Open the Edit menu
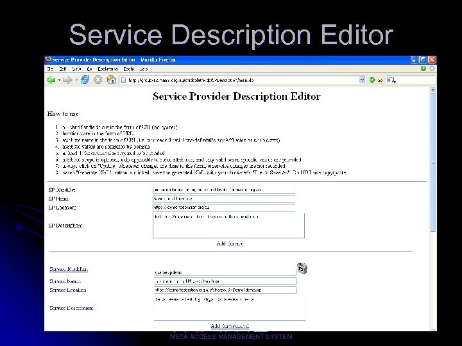Image resolution: width=462 pixels, height=346 pixels. (x=63, y=69)
